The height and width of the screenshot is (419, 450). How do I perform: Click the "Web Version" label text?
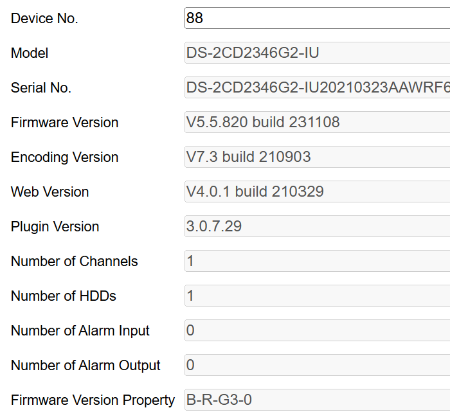click(50, 192)
